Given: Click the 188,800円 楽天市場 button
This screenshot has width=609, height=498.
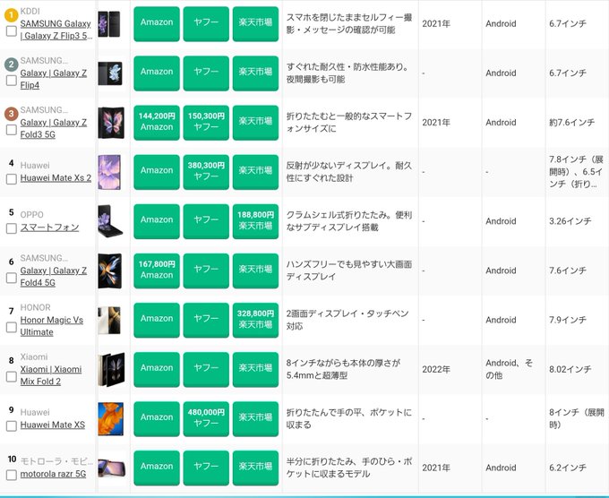Looking at the screenshot, I should coord(255,221).
